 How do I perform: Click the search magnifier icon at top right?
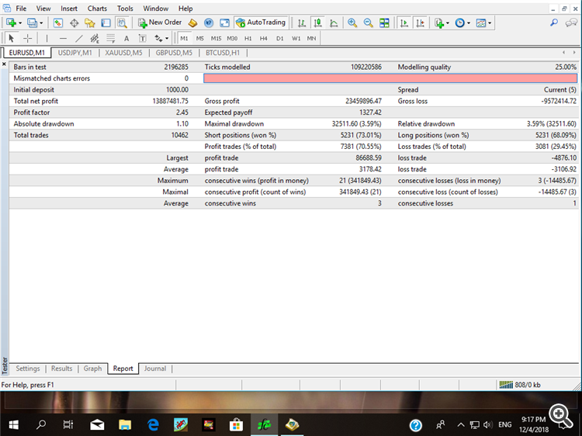pos(554,23)
